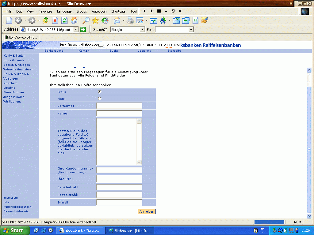314x235 pixels.
Task: Open the File menu
Action: [x=9, y=11]
